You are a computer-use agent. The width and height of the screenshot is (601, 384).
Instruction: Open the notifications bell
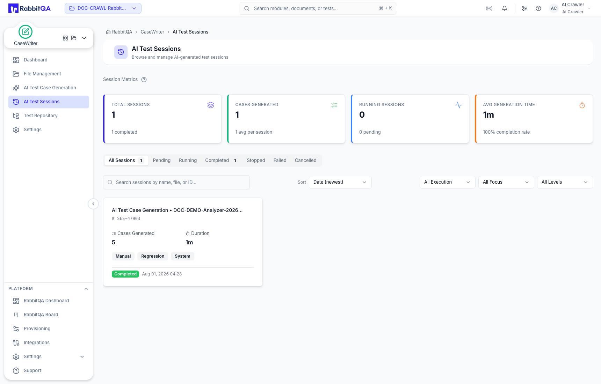(x=505, y=8)
